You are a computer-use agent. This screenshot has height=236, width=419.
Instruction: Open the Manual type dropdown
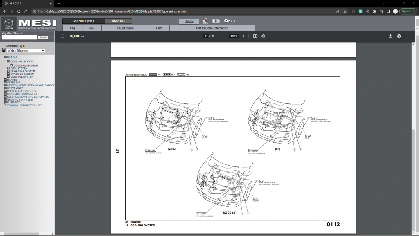tap(26, 51)
